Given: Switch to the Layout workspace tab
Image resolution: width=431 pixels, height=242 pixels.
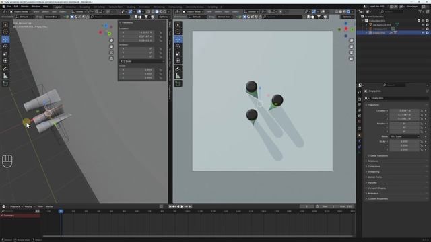Looking at the screenshot, I should (58, 7).
